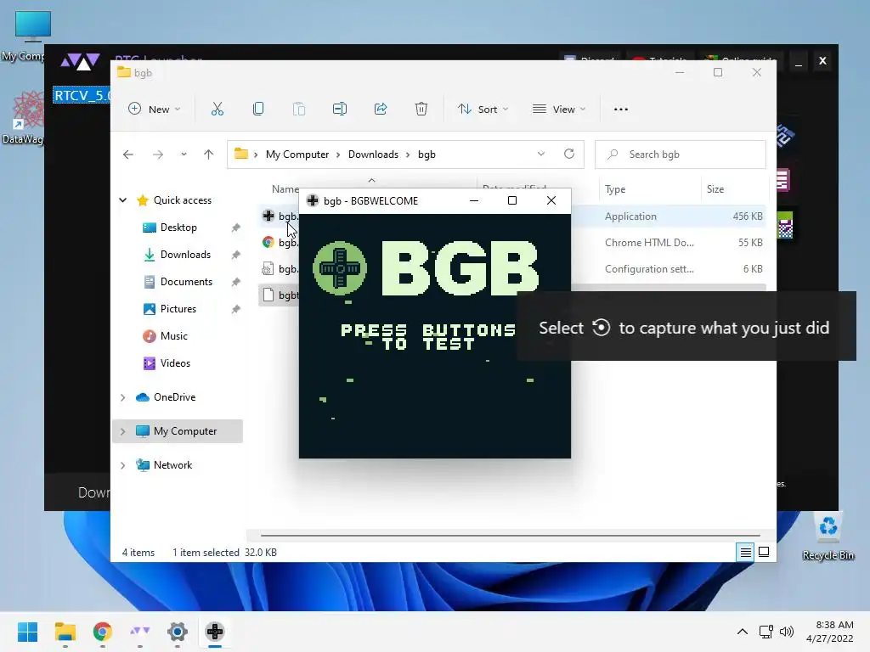
Task: Open Windows Start menu
Action: [28, 632]
